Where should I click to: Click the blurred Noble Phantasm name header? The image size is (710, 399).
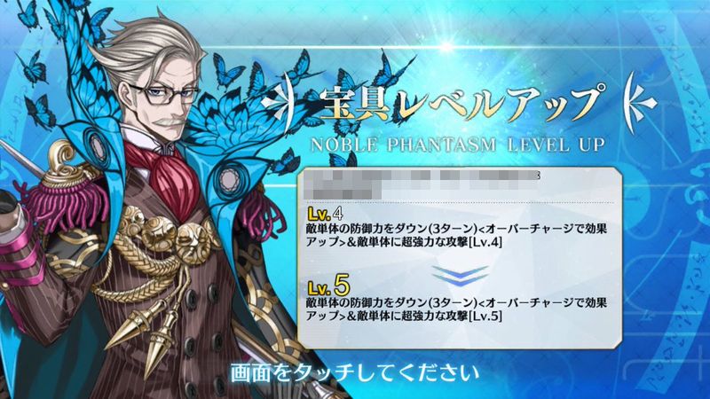coord(422,184)
